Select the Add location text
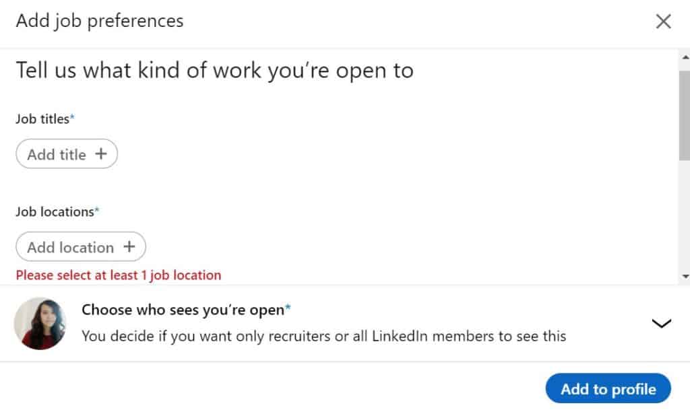 pyautogui.click(x=70, y=247)
